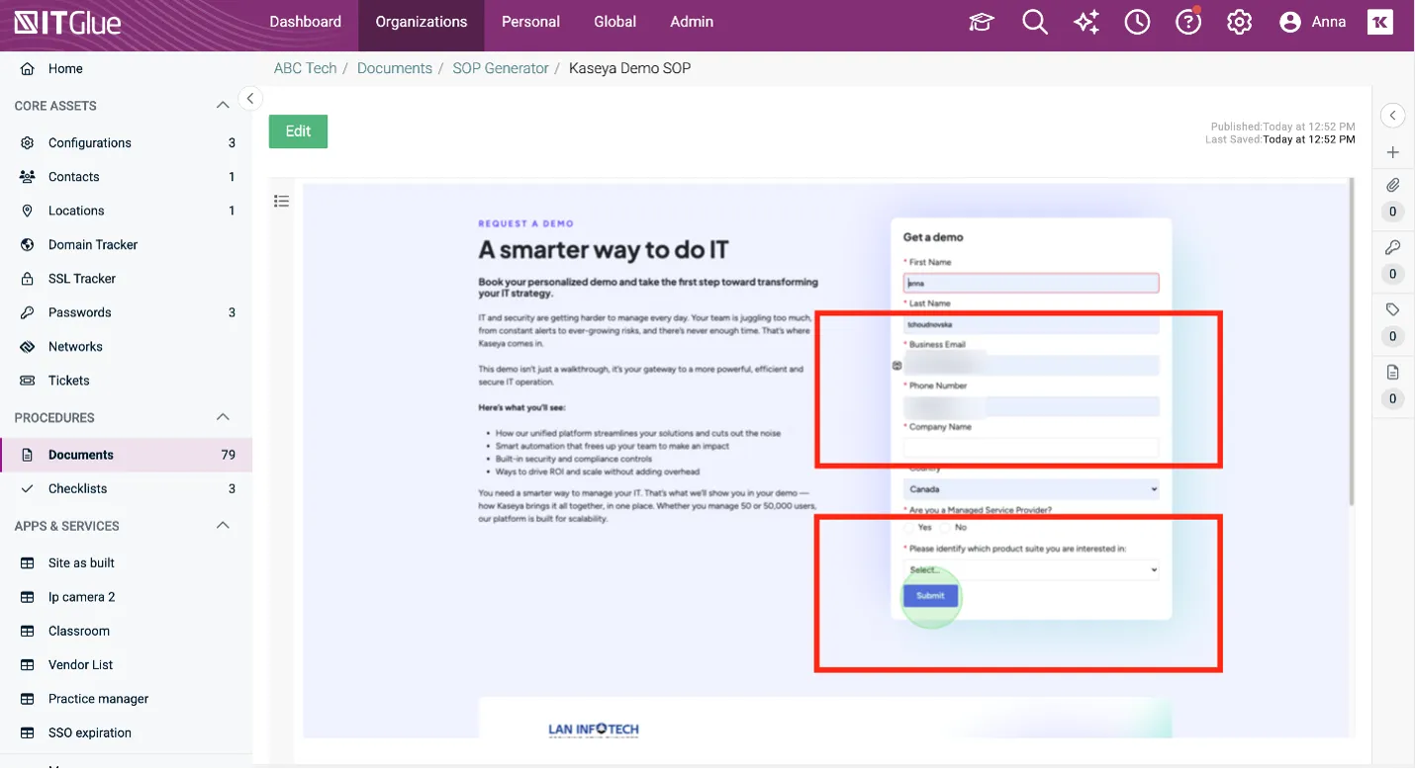Follow the SOP Generator breadcrumb link
Screen dimensions: 1415x773
[x=501, y=68]
